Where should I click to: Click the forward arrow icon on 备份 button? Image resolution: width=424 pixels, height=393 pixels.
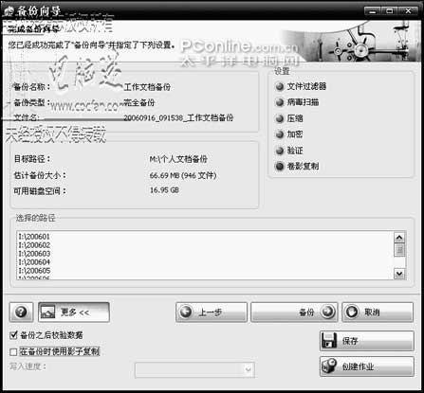(328, 312)
